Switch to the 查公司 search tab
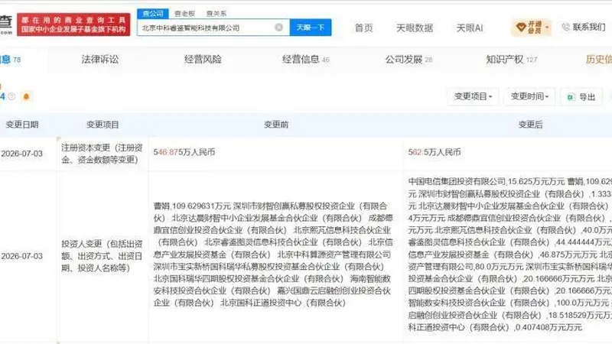Screen dimensions: 612x344 (153, 14)
